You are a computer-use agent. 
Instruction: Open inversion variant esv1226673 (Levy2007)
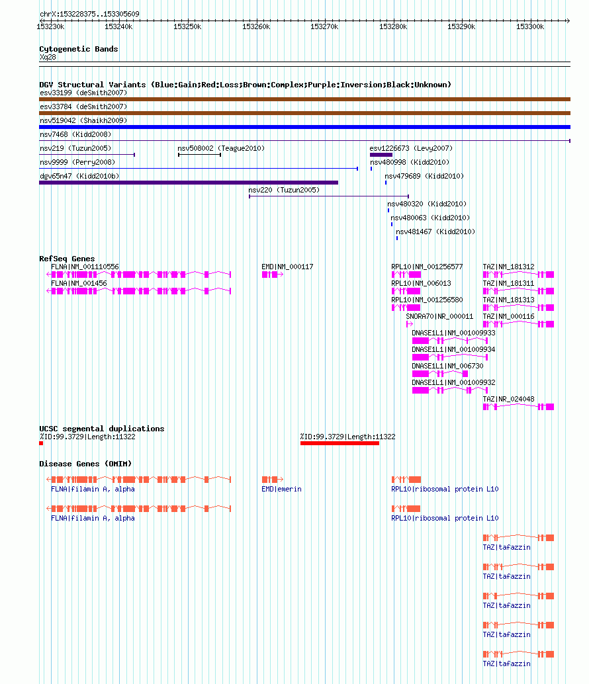coord(381,154)
